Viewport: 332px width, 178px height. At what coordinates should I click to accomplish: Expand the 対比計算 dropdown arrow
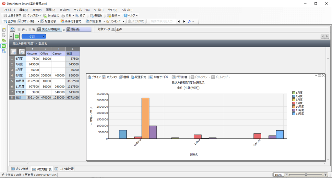click(104, 21)
